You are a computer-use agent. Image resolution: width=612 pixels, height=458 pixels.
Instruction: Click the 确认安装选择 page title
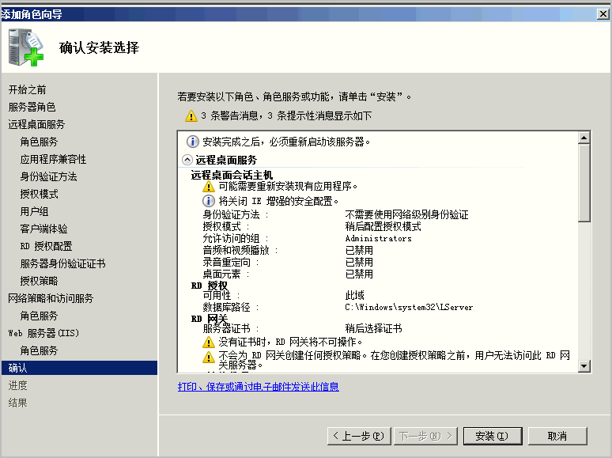point(99,47)
